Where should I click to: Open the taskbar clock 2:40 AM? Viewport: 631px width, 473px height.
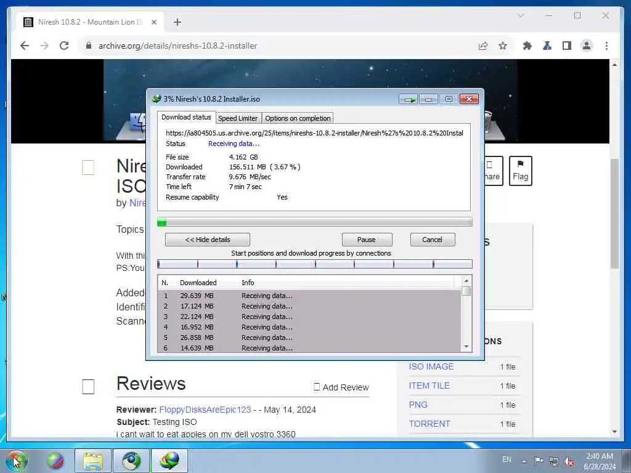pyautogui.click(x=599, y=461)
